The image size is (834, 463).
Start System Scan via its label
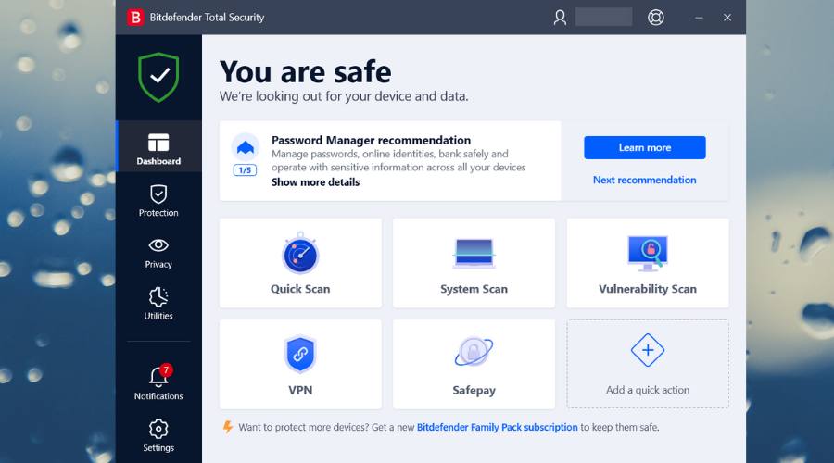click(474, 289)
